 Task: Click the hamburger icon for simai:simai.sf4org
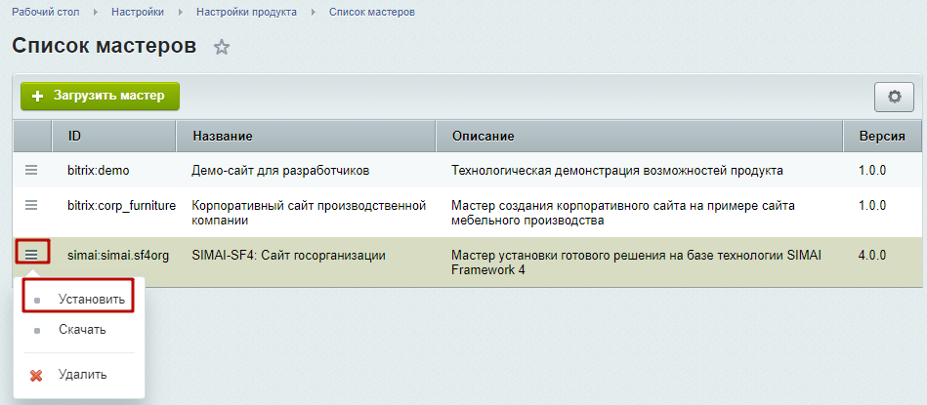pos(31,255)
